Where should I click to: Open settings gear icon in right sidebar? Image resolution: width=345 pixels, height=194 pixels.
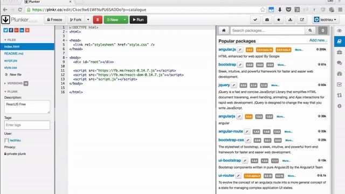[340, 106]
